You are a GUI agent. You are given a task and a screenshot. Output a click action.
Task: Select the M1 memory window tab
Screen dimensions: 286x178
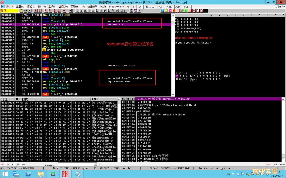(x=2, y=164)
